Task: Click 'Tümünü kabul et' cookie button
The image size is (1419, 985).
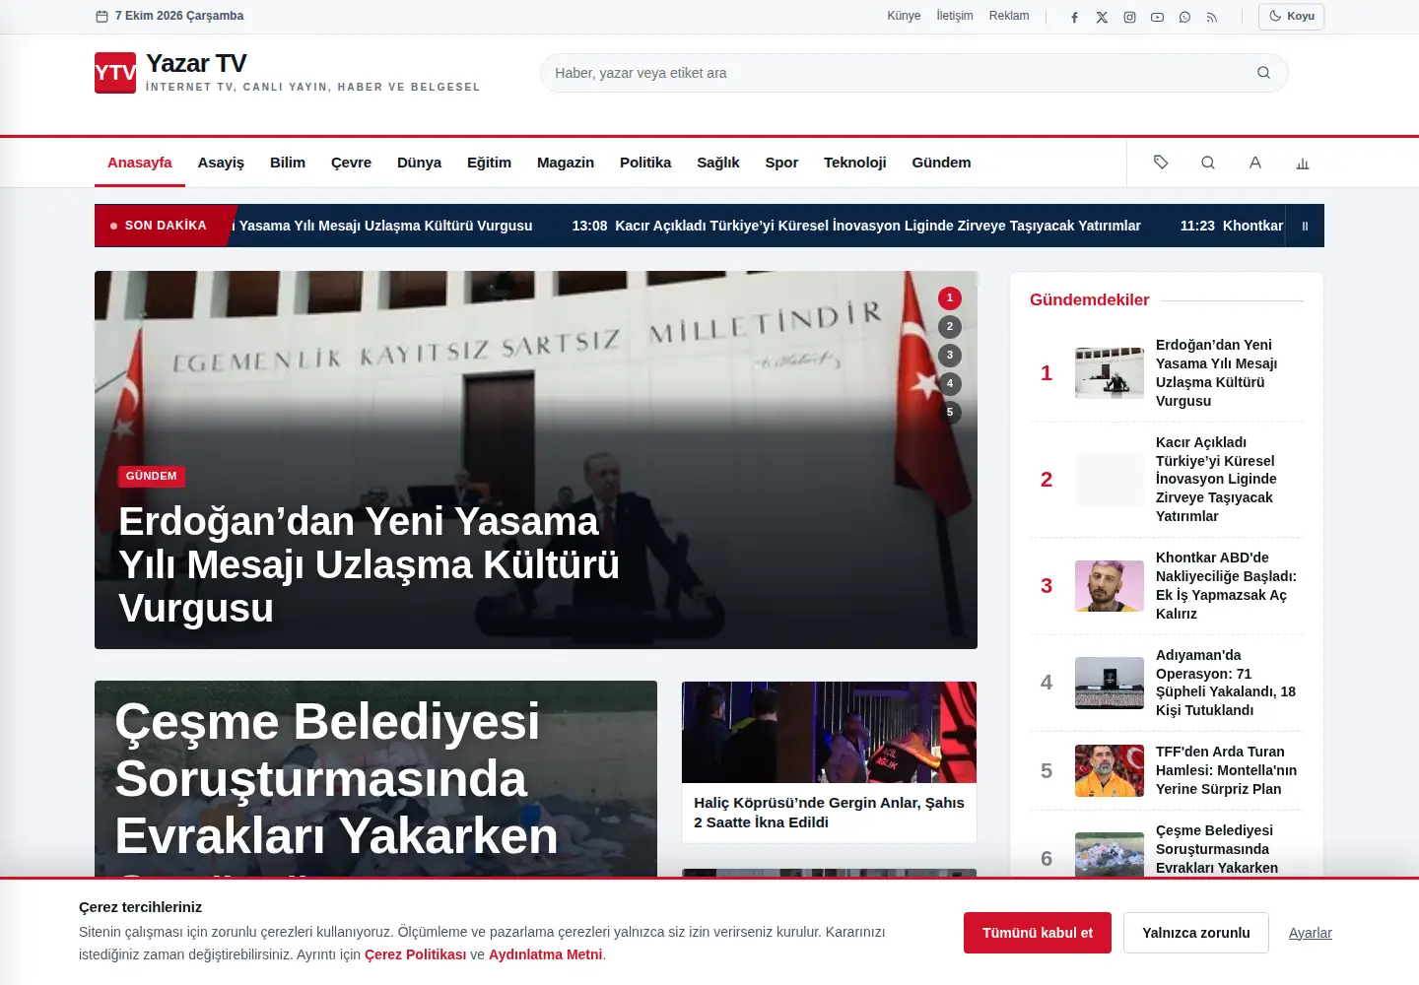Action: [x=1038, y=933]
